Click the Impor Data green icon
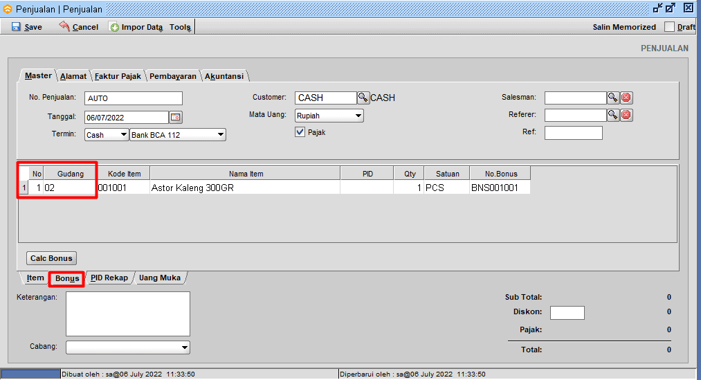 (114, 27)
